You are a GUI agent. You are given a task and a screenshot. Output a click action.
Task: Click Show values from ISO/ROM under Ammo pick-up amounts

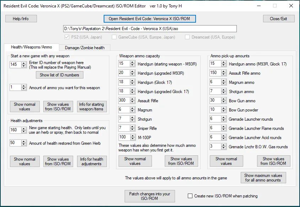tap(274, 161)
